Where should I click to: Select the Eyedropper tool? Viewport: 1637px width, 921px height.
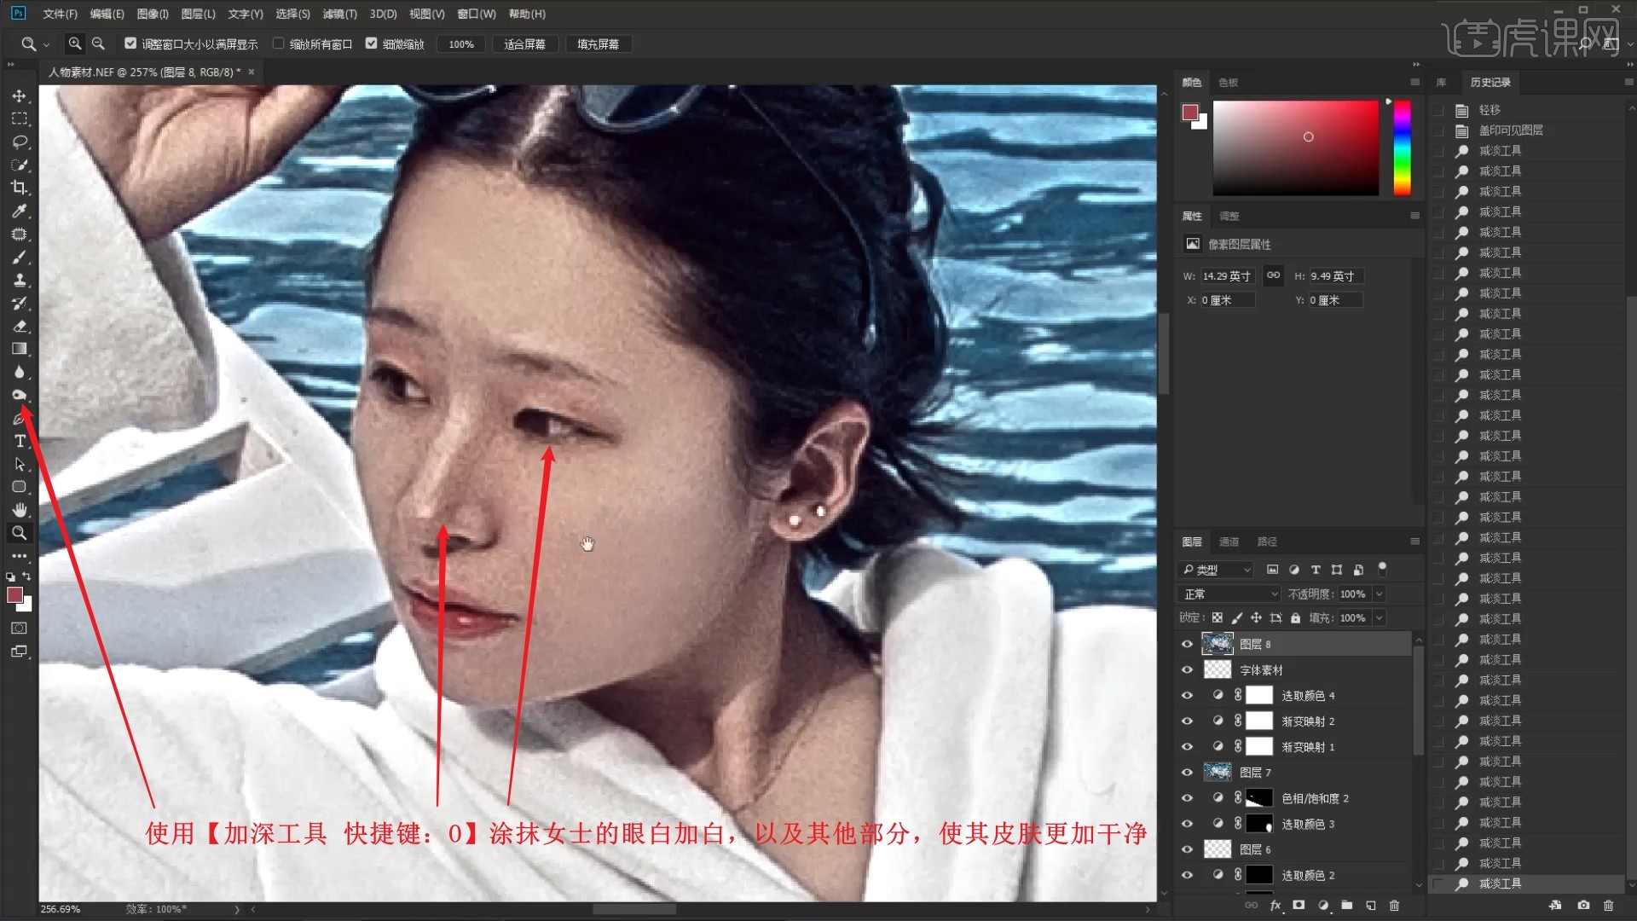point(19,211)
